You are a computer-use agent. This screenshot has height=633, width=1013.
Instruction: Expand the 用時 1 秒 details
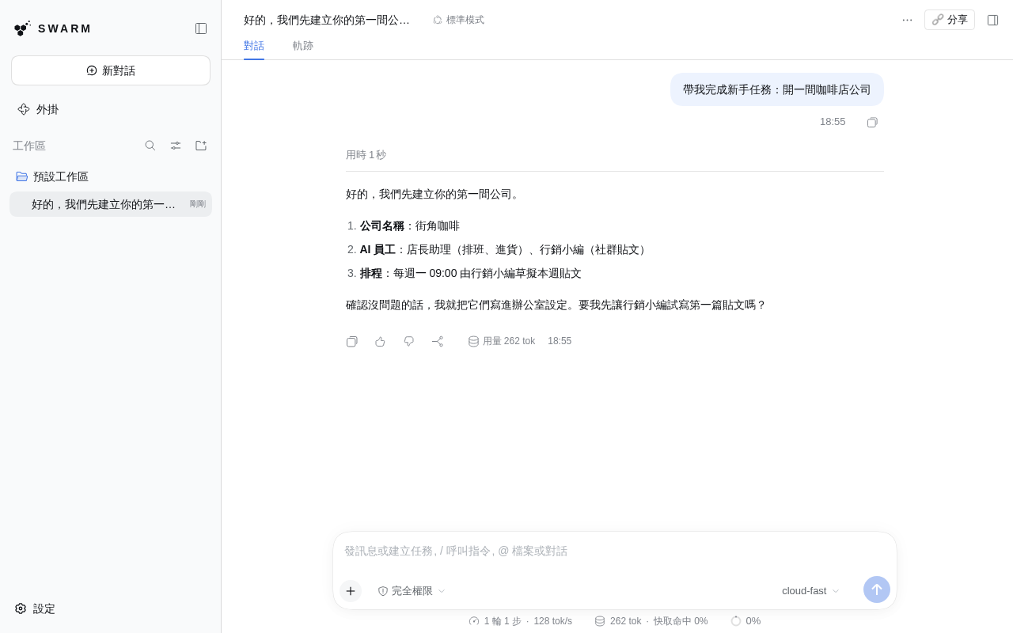[x=366, y=155]
